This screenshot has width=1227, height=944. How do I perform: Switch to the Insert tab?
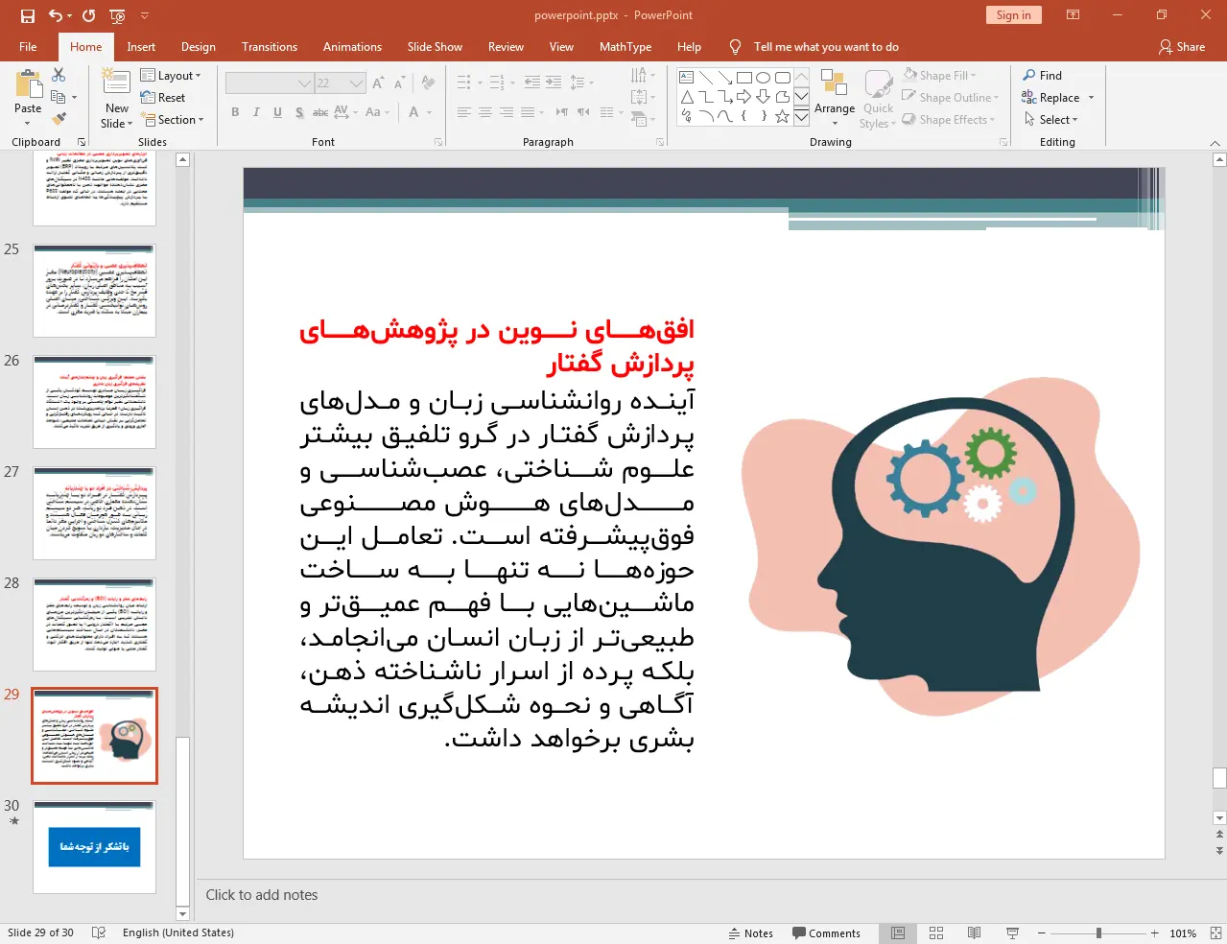[x=141, y=47]
